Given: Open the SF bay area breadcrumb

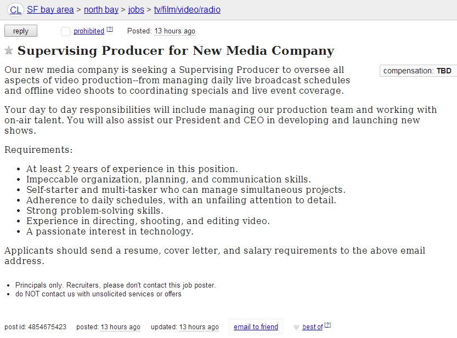Looking at the screenshot, I should click(x=50, y=10).
